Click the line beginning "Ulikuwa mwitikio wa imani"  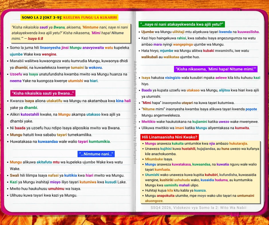[195, 128]
